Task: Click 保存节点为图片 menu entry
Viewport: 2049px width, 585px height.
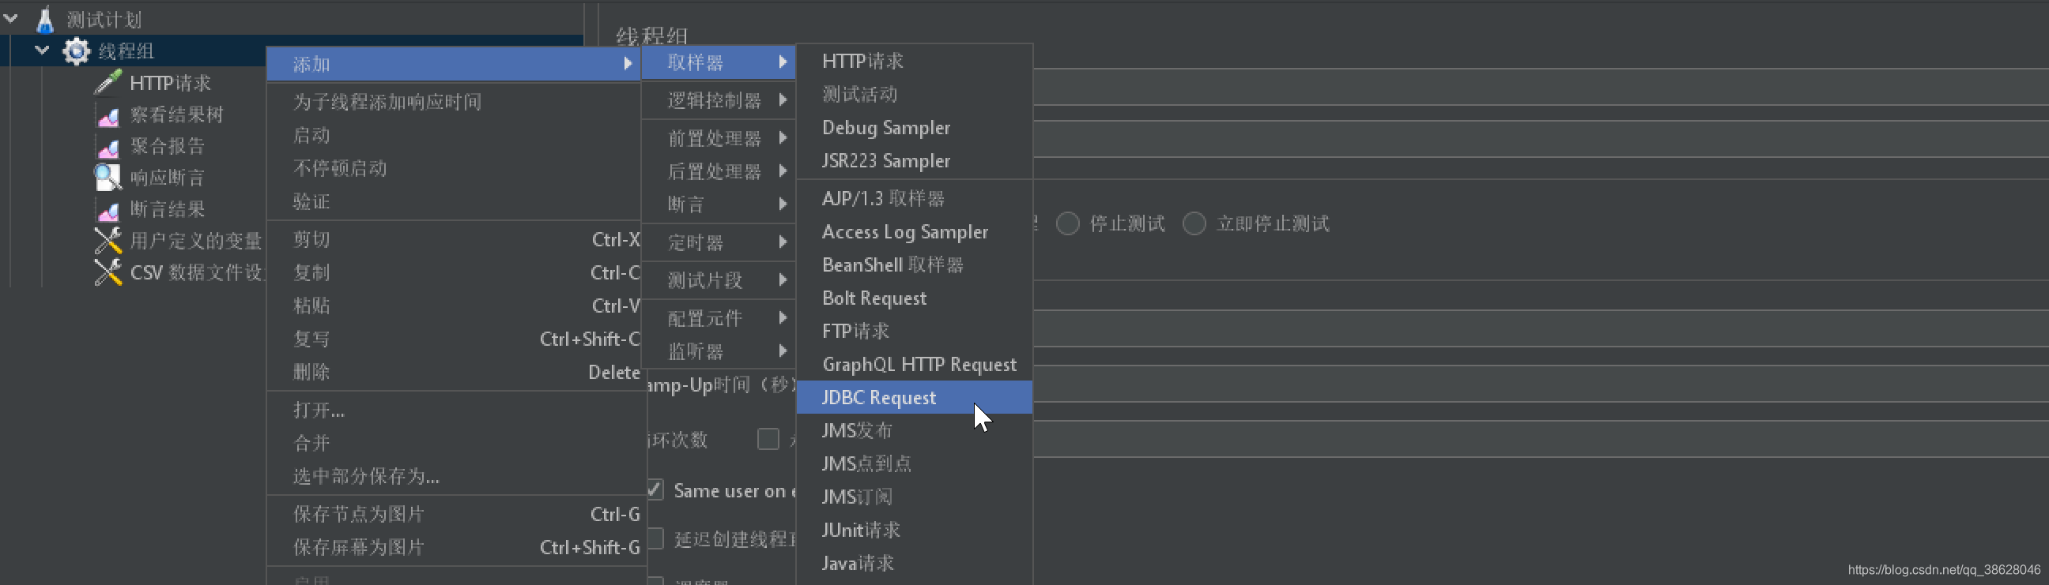Action: (x=455, y=514)
